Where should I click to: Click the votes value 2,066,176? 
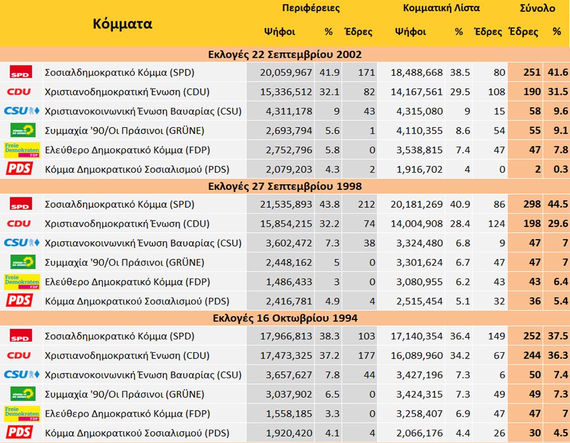pos(419,433)
